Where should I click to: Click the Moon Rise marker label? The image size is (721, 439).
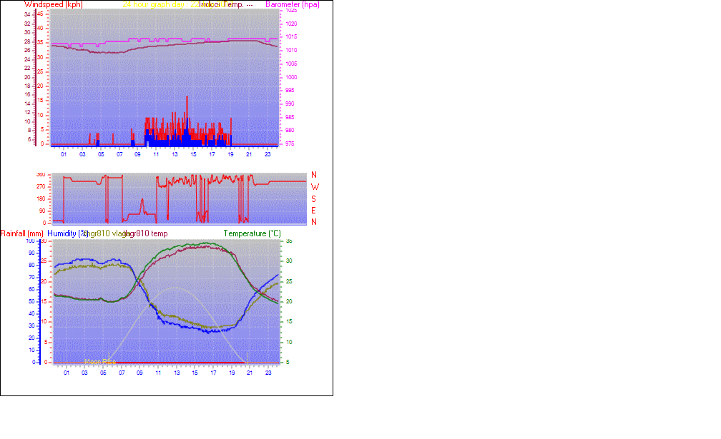pyautogui.click(x=100, y=362)
